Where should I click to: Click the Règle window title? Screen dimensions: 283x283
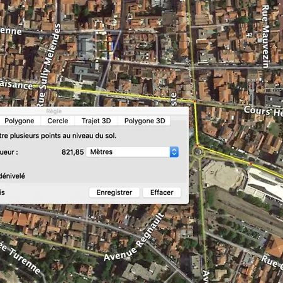pyautogui.click(x=54, y=111)
